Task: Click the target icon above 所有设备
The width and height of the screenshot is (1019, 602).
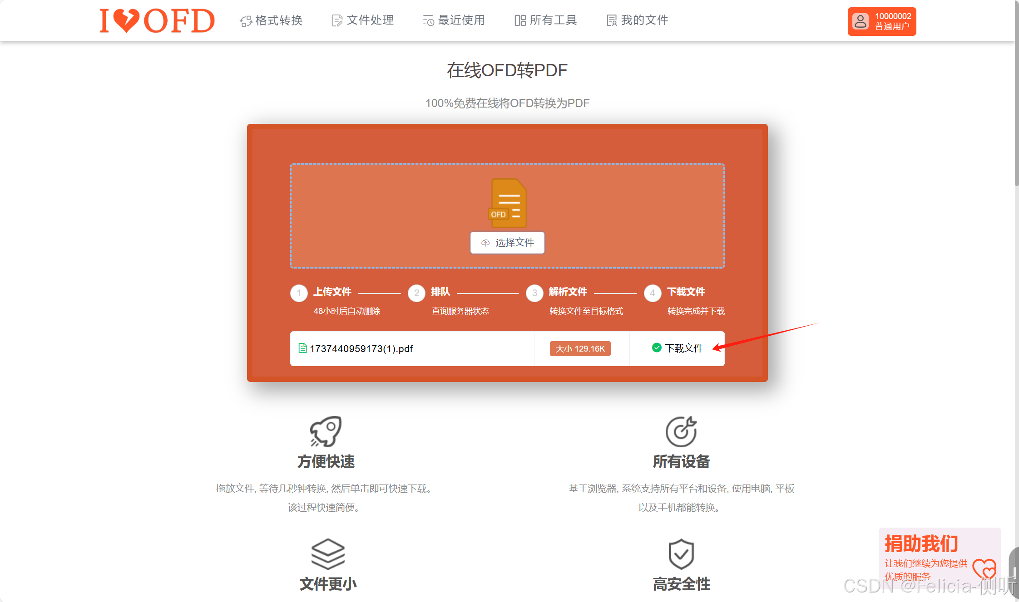Action: tap(681, 431)
